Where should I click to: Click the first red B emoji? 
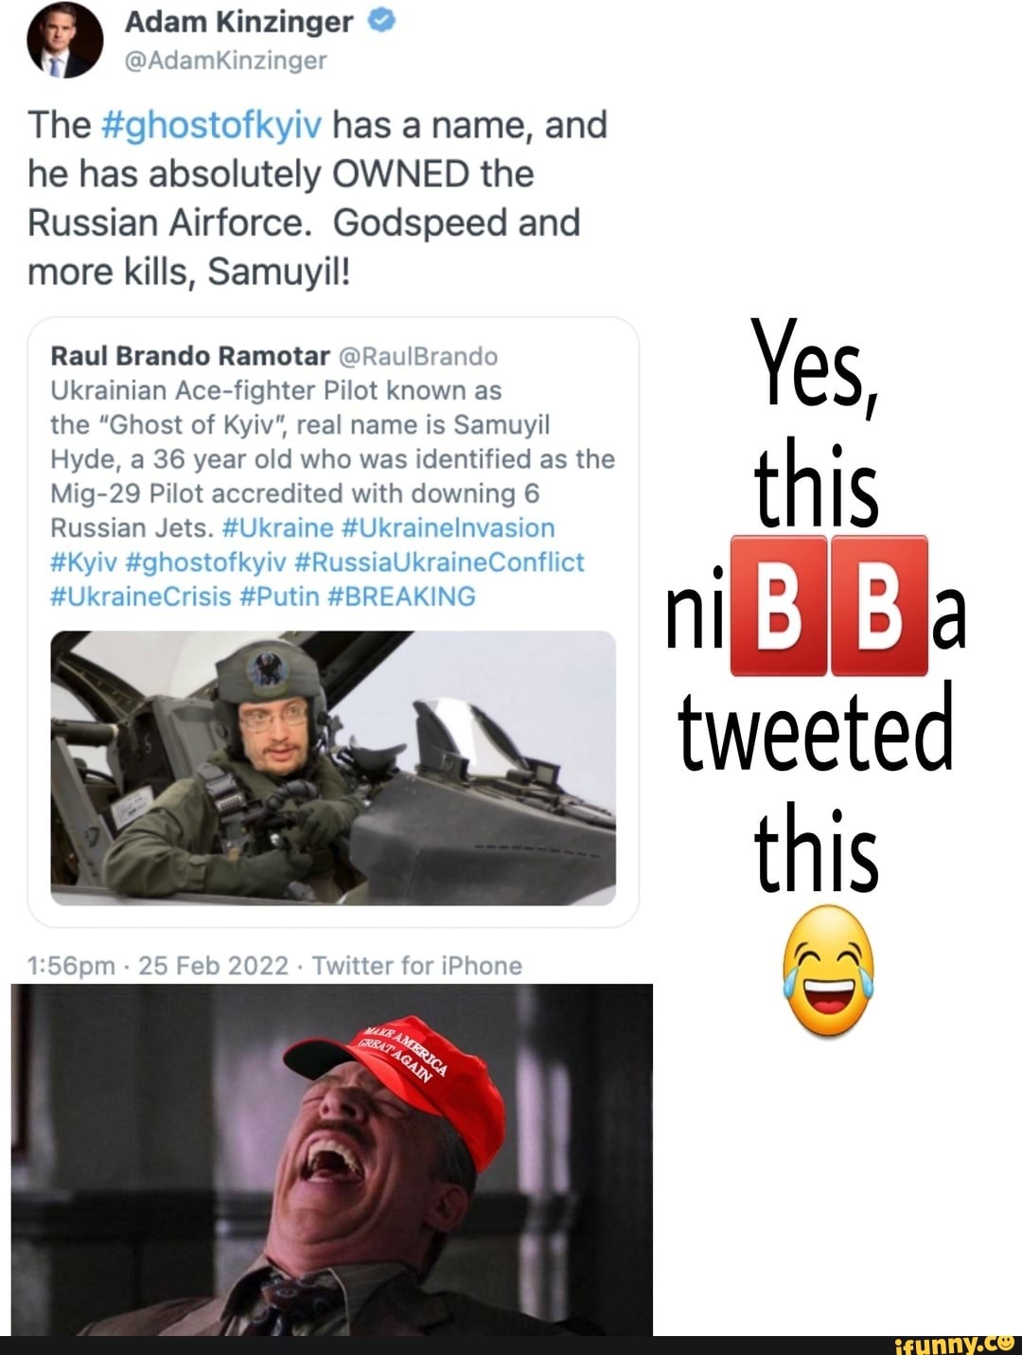[x=777, y=607]
